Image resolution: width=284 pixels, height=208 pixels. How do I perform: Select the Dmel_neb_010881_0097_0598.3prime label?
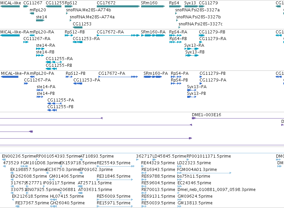pos(217,190)
